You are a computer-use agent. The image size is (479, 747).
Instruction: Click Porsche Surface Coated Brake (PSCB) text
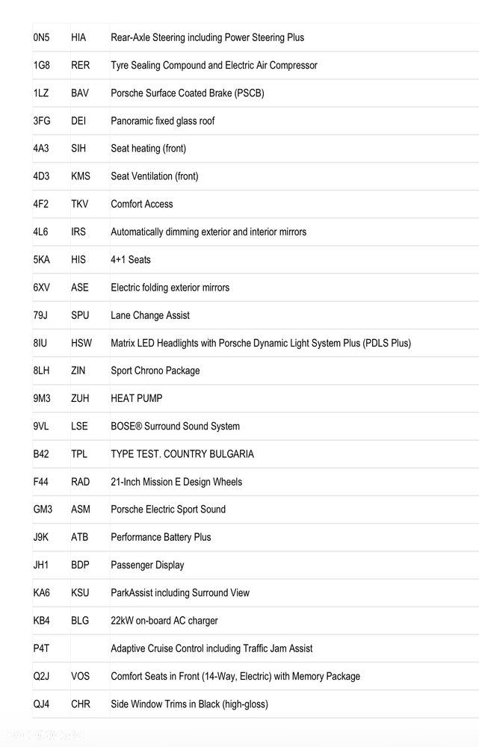tap(187, 93)
